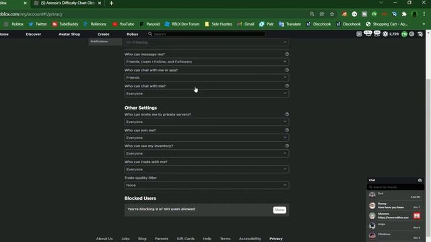Click help icon beside Who can join me

[x=287, y=130]
